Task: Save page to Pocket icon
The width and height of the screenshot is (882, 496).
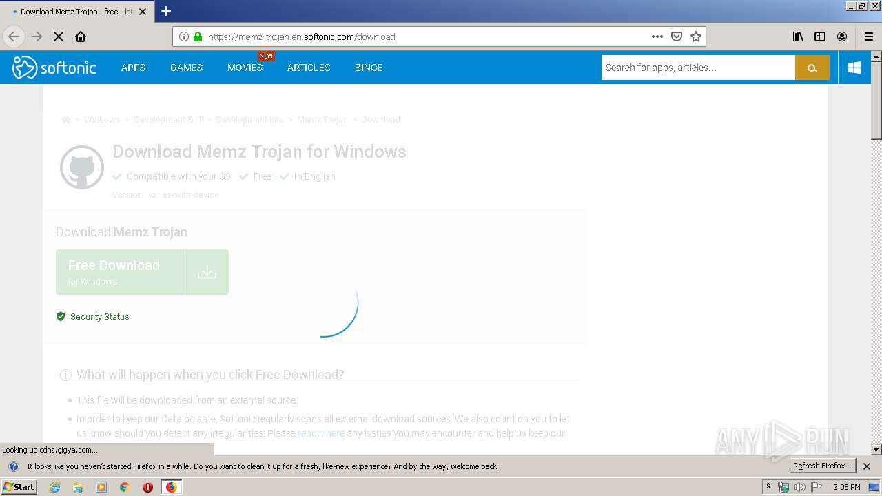Action: [x=677, y=37]
